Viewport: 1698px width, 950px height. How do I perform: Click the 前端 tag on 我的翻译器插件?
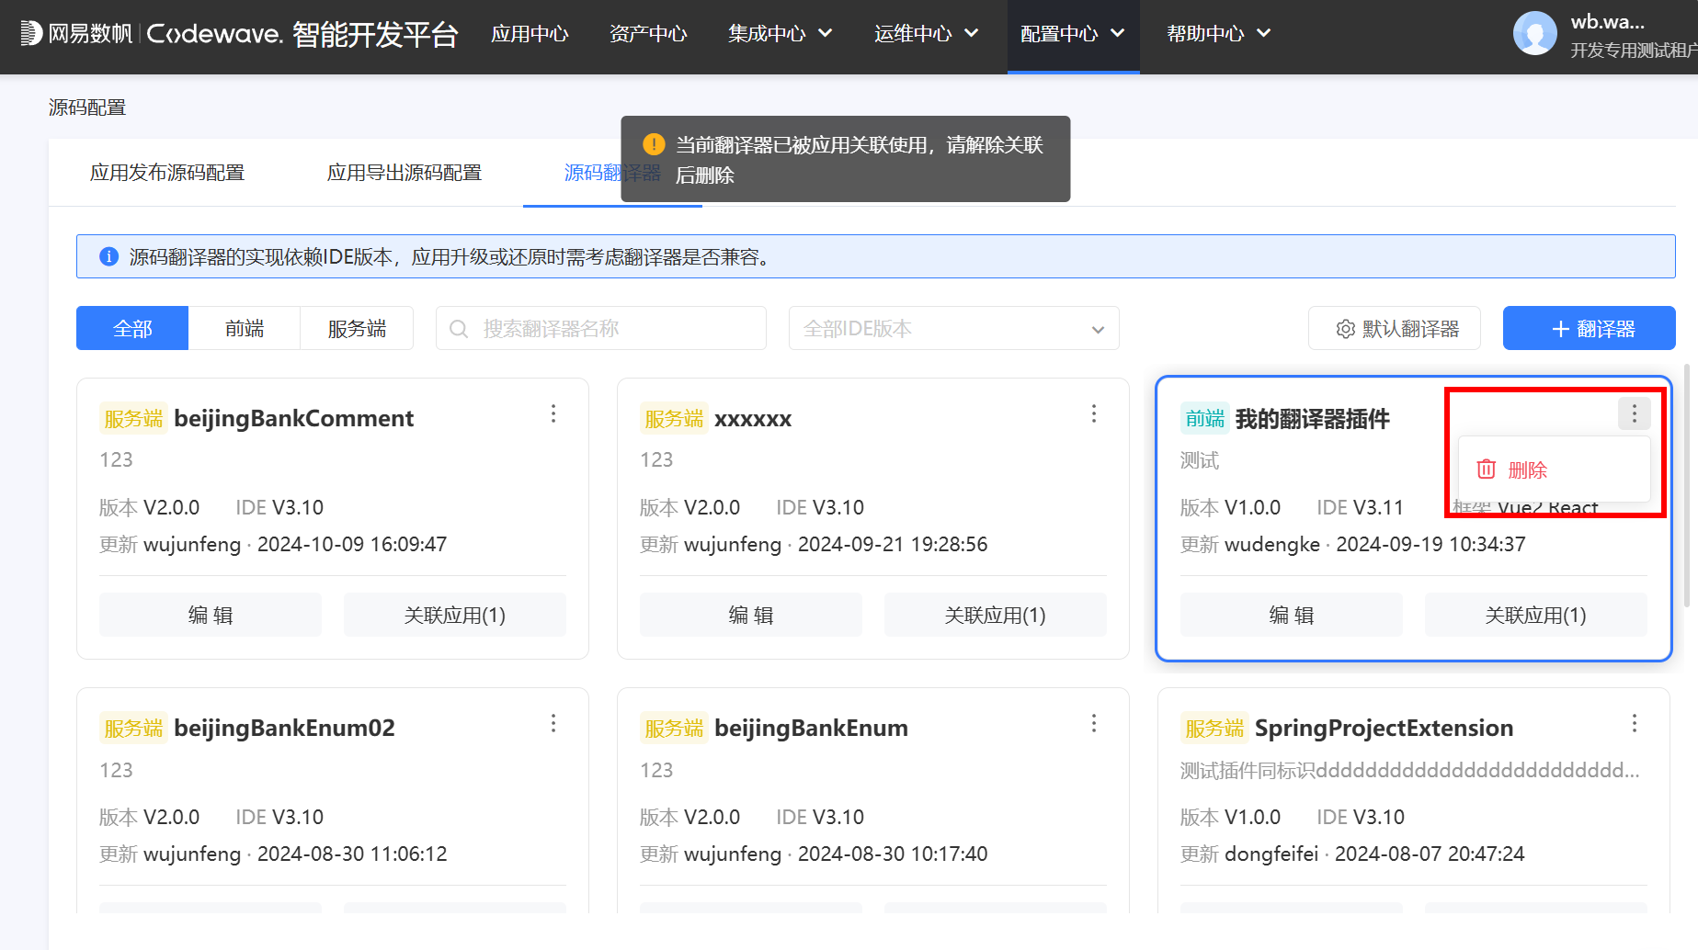click(x=1205, y=419)
